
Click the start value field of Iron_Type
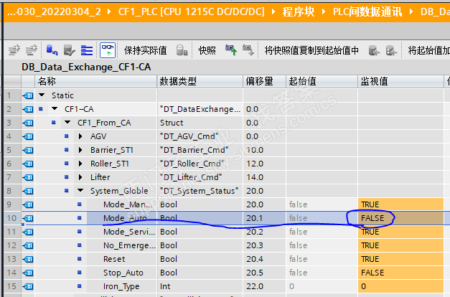322,286
